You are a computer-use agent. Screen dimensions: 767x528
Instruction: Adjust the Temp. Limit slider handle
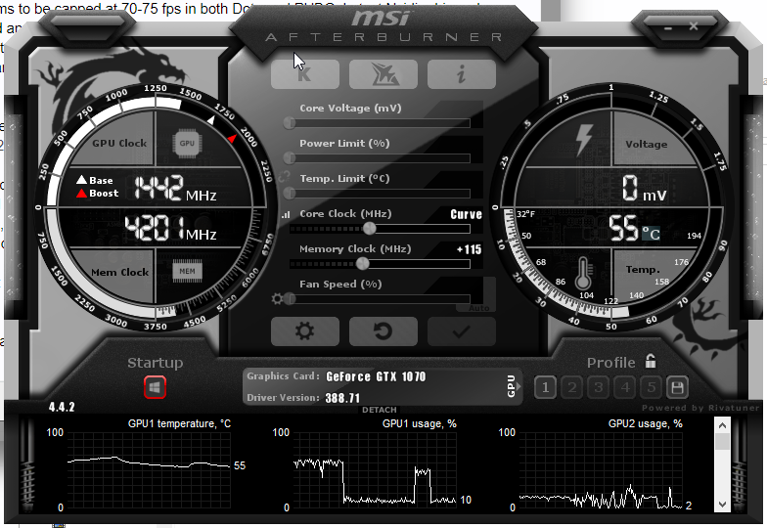point(290,194)
